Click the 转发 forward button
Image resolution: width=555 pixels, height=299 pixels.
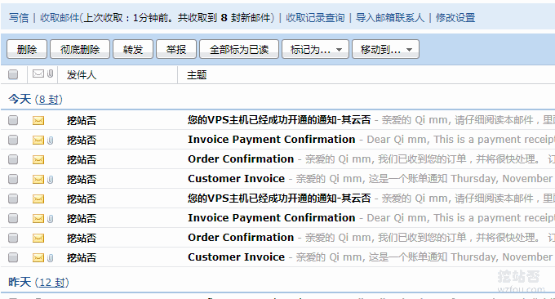[x=133, y=49]
